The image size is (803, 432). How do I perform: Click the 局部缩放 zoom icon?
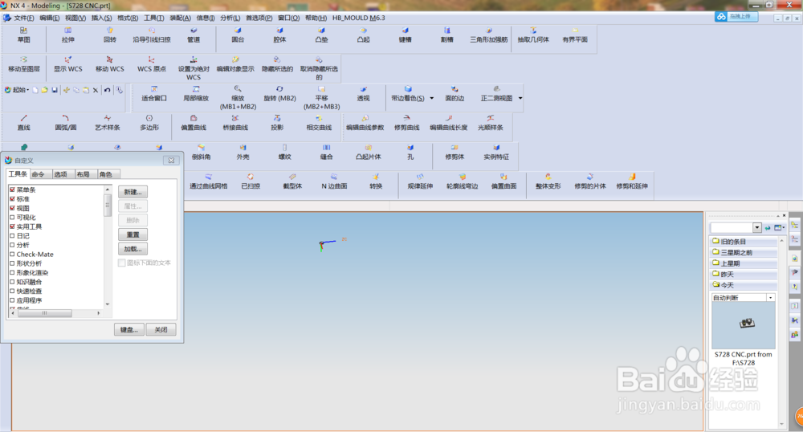[196, 89]
